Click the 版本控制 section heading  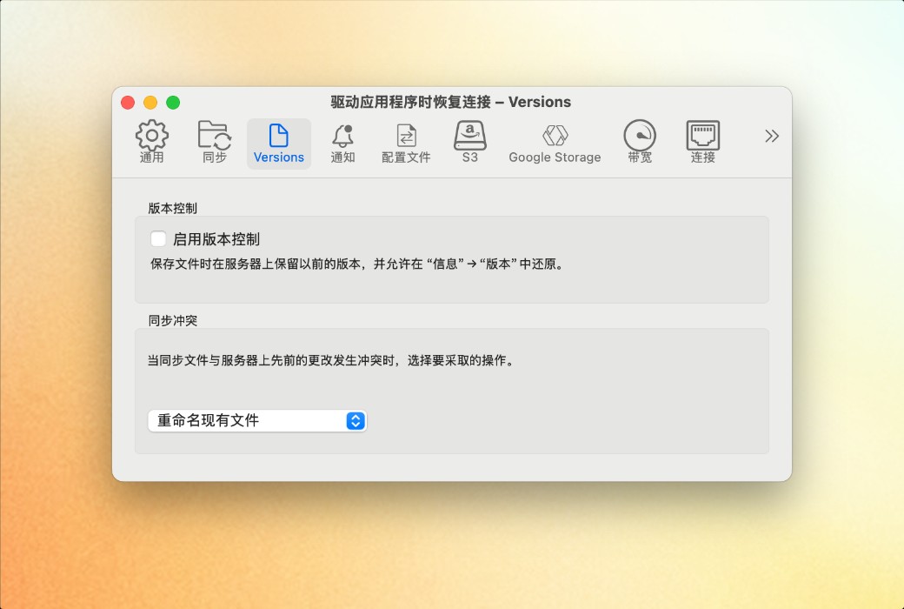coord(172,209)
